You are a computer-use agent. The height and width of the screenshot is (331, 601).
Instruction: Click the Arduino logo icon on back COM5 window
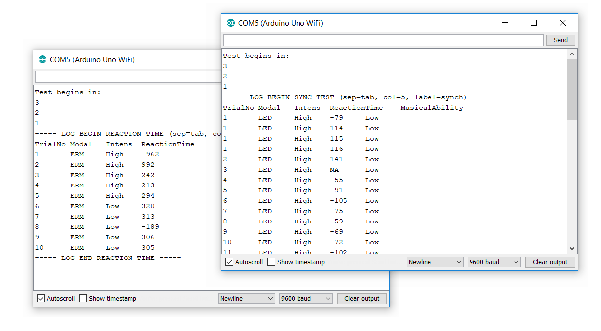point(42,59)
